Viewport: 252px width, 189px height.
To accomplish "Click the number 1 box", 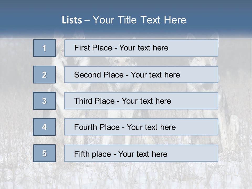I will (x=44, y=48).
